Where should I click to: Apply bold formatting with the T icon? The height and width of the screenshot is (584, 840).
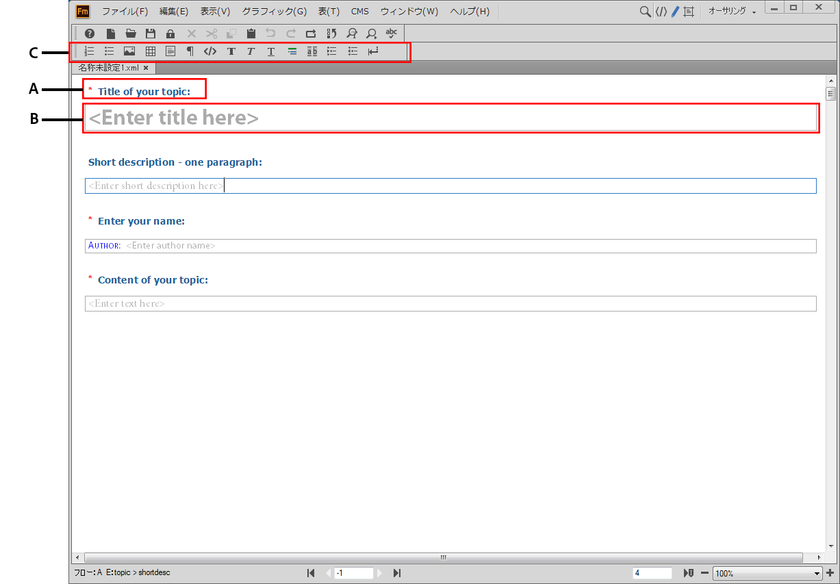click(x=231, y=51)
